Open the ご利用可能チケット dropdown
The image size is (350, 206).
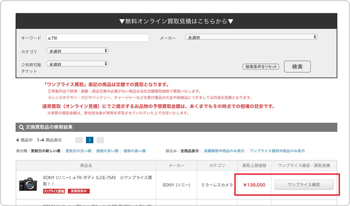coord(77,64)
